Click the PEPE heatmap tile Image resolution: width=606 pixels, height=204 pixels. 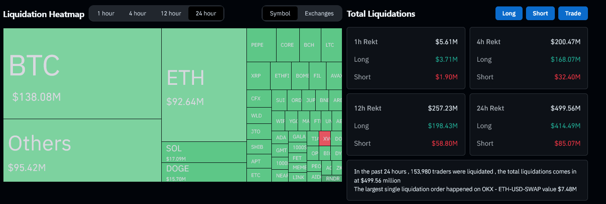pyautogui.click(x=261, y=45)
